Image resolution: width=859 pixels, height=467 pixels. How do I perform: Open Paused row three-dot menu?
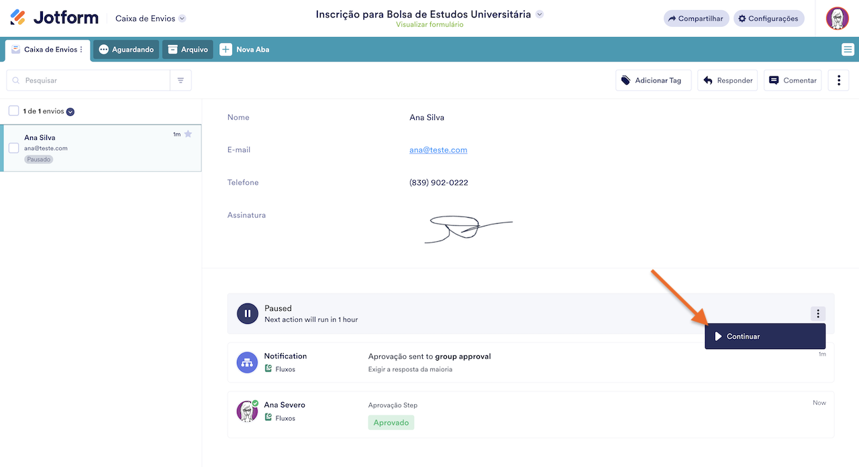coord(818,314)
